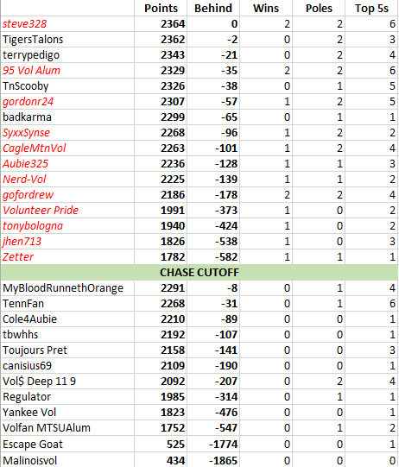Select gordonr24's points value 2307

[161, 102]
